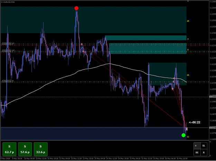This screenshot has height=161, width=216.
Task: Click the 9 May 2019 date label
Action: coord(5,159)
